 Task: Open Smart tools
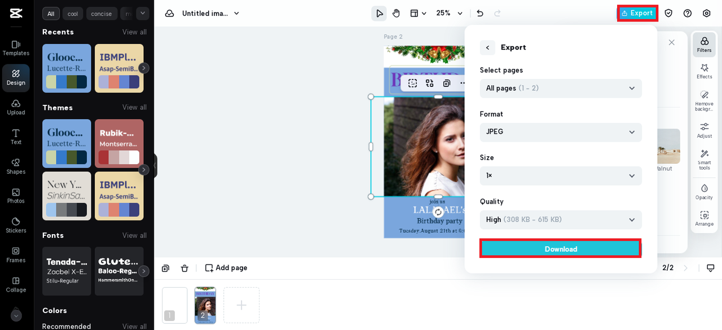(x=704, y=160)
